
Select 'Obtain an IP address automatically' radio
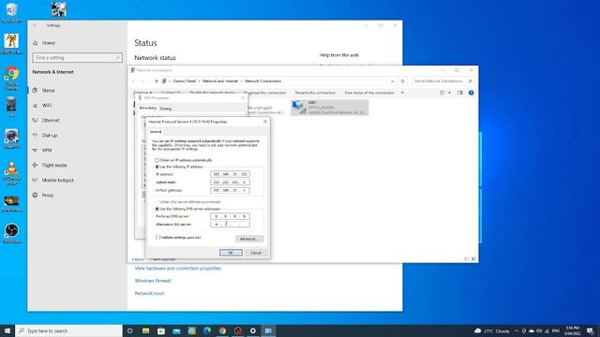click(157, 160)
